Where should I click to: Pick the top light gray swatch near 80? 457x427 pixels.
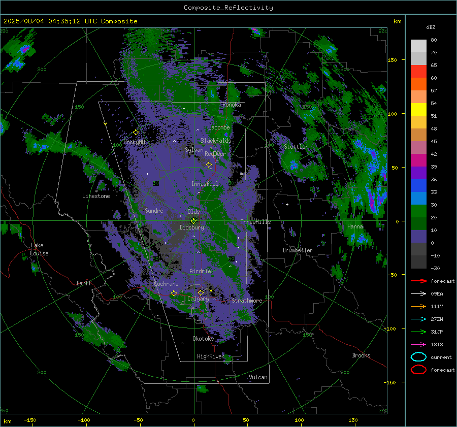pyautogui.click(x=418, y=46)
